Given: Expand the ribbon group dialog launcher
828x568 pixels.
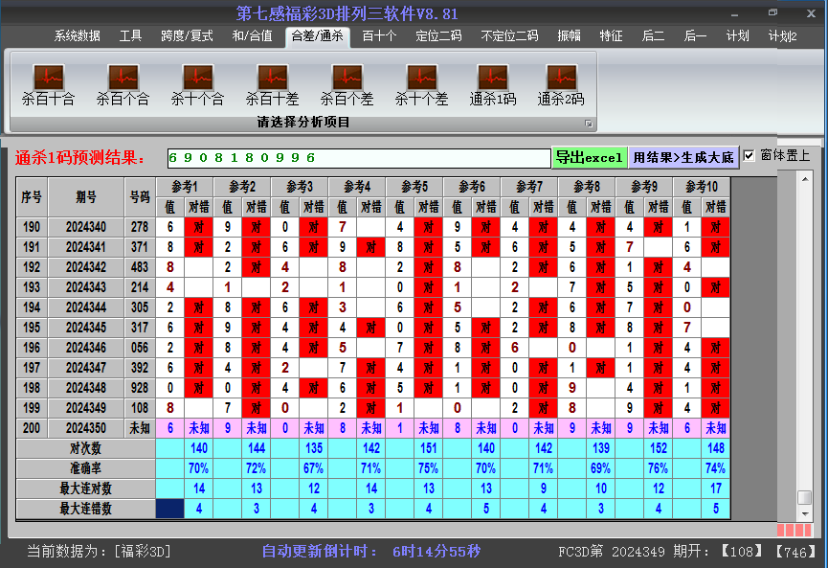Looking at the screenshot, I should (x=589, y=124).
